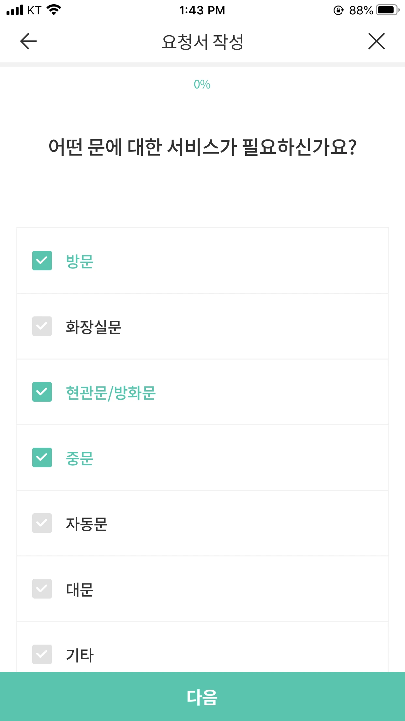The image size is (405, 721).
Task: Check the 화장실문 checkbox
Action: pyautogui.click(x=42, y=326)
